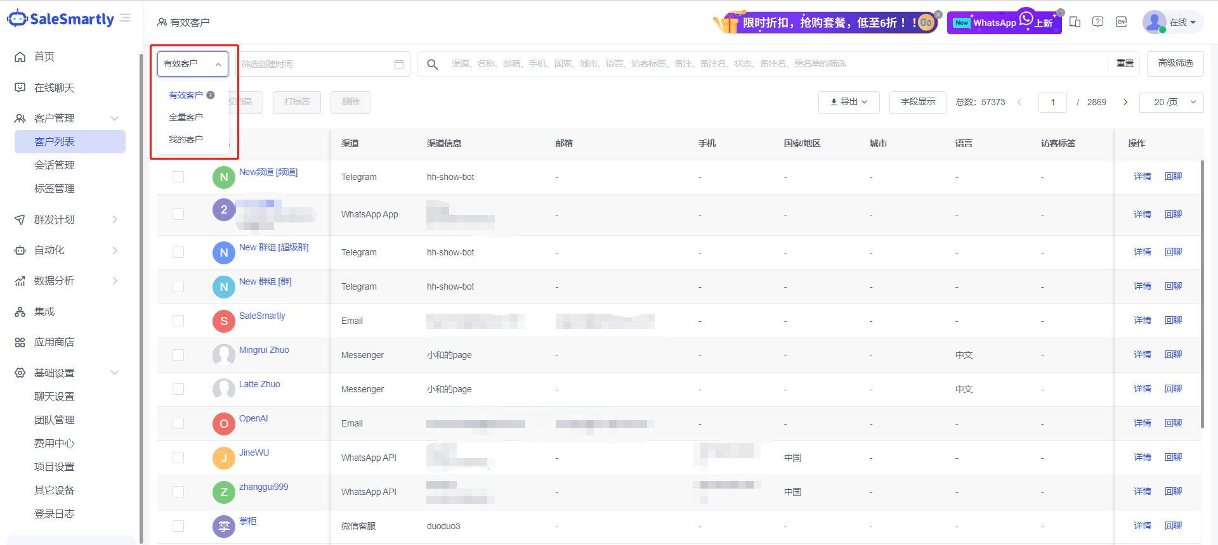Collapse the 客户管理 section
Image resolution: width=1218 pixels, height=545 pixels.
[115, 119]
